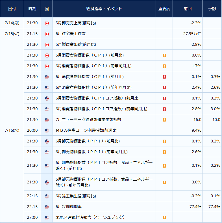Click event name 6月鉱工業生産(前月比)
The height and width of the screenshot is (223, 222).
coord(76,196)
